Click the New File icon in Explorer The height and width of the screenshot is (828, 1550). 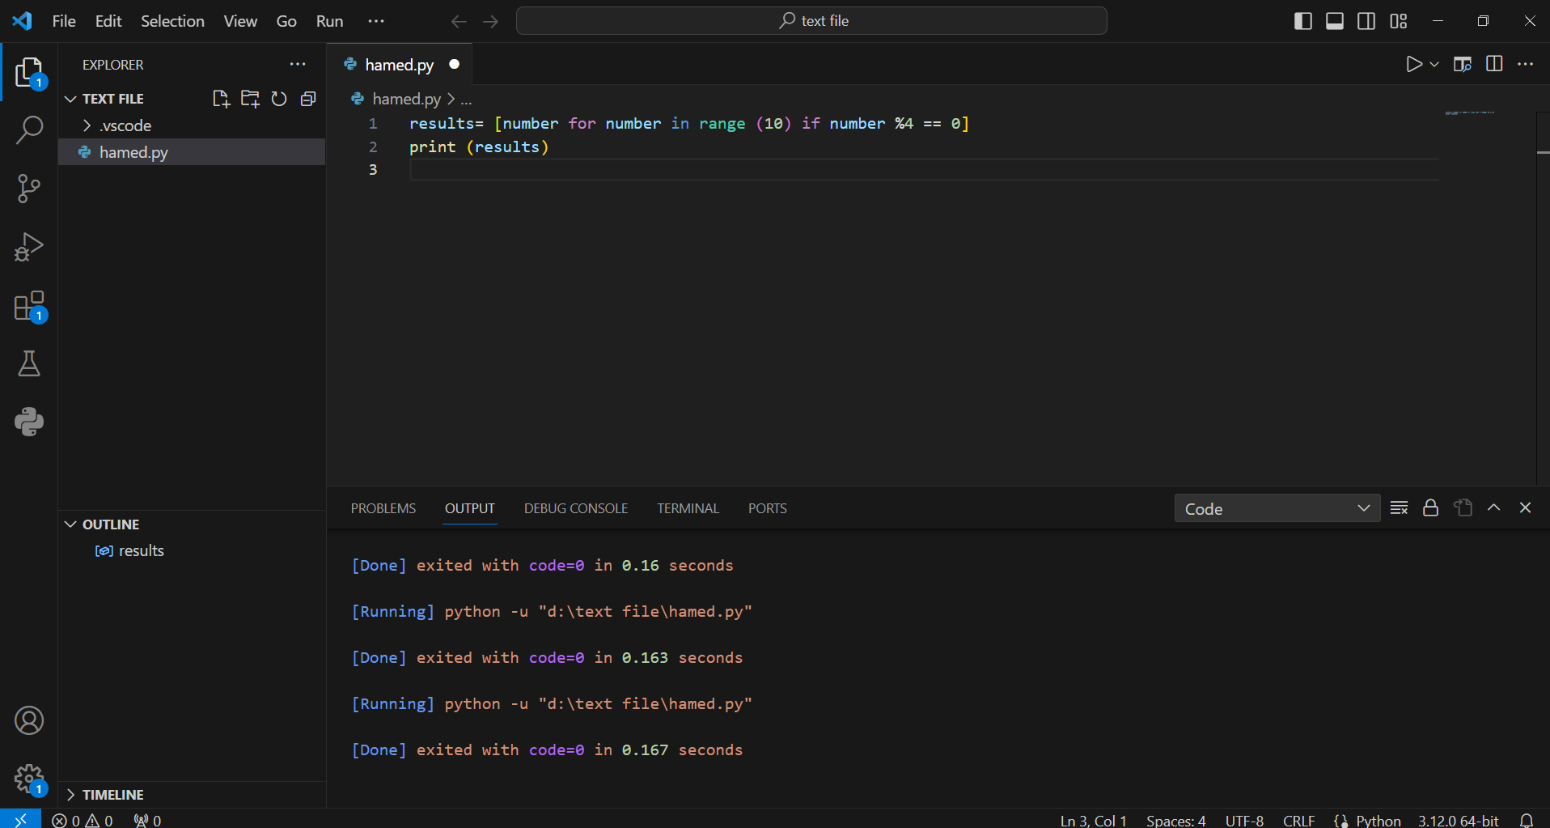(221, 99)
